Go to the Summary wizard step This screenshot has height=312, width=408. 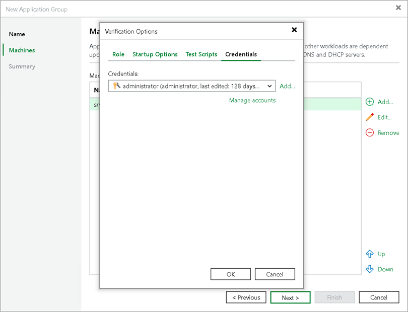[x=22, y=66]
